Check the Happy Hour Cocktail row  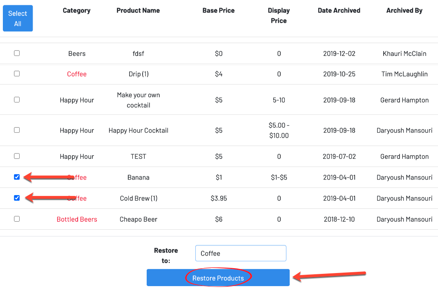pyautogui.click(x=17, y=130)
